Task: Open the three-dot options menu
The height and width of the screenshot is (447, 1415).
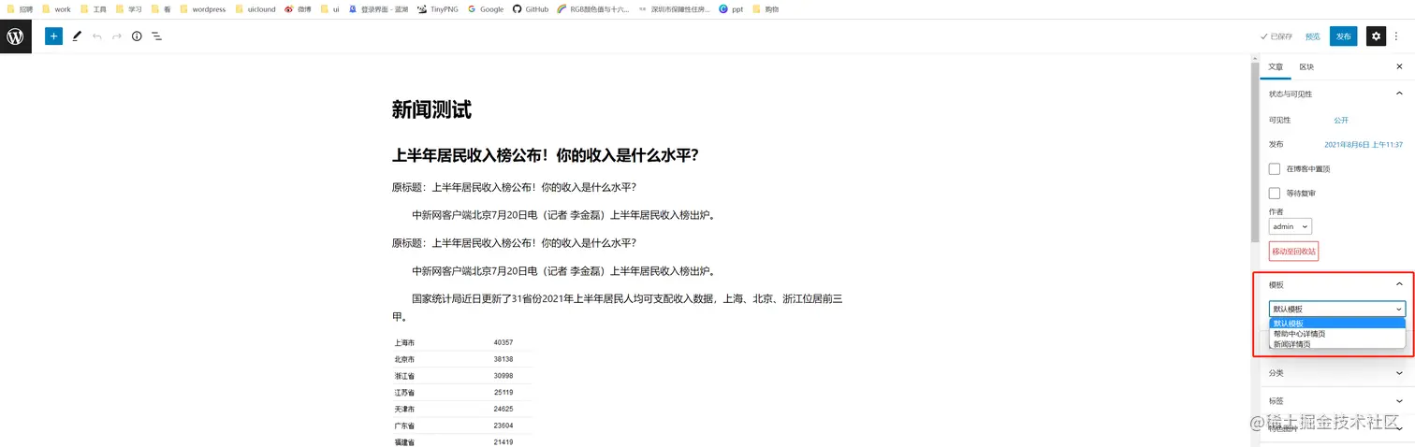Action: [1396, 36]
